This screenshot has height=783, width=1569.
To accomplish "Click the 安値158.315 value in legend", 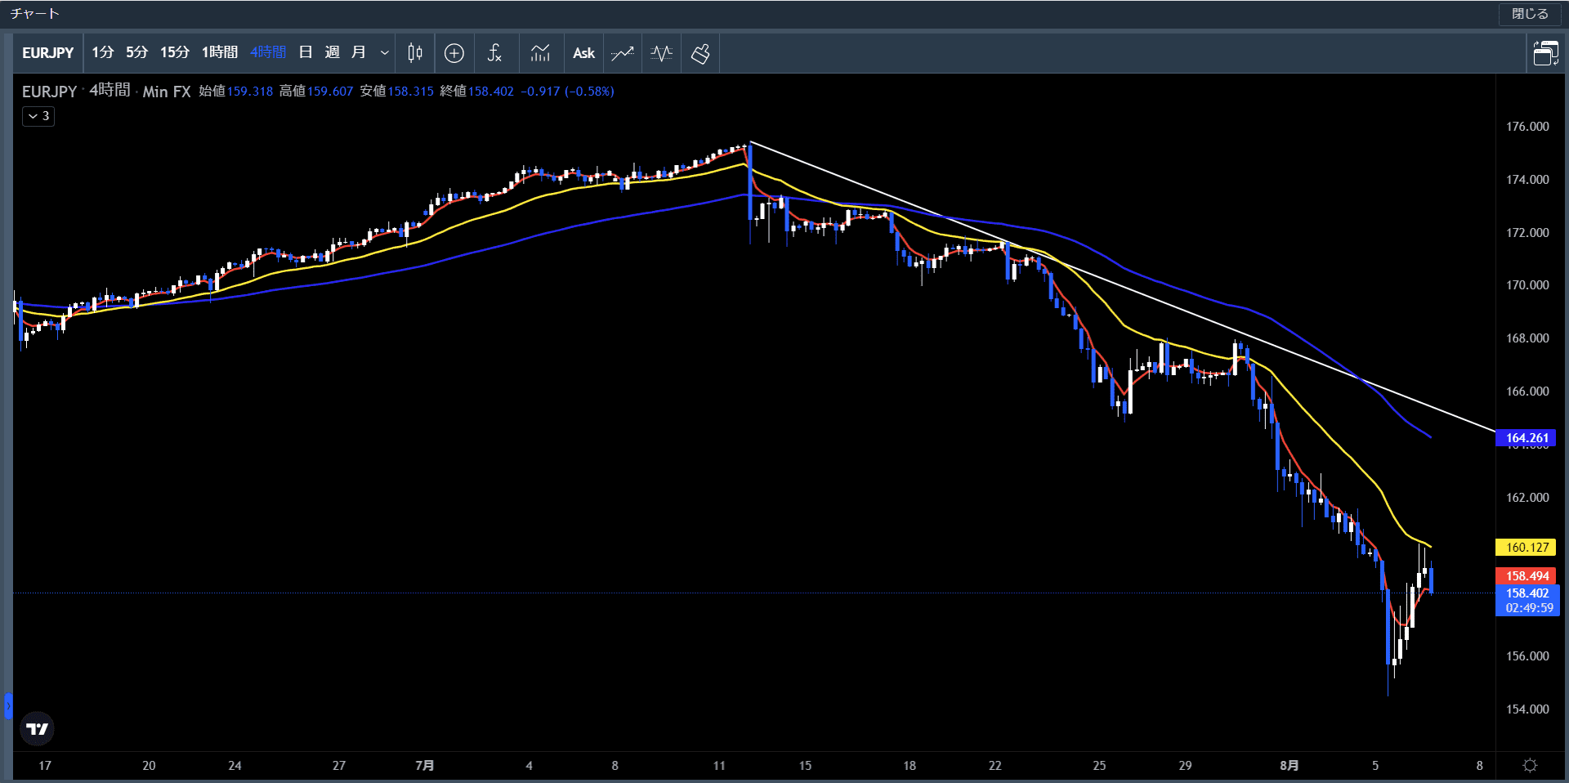I will point(397,92).
